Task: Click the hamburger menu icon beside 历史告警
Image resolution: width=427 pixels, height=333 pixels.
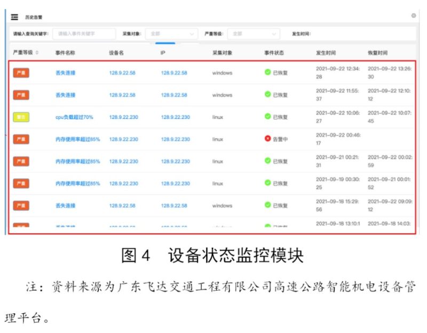Action: pos(14,17)
